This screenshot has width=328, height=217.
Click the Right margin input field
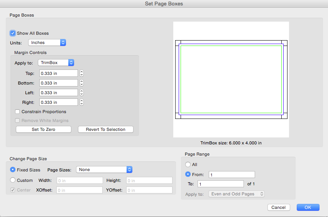coord(58,102)
